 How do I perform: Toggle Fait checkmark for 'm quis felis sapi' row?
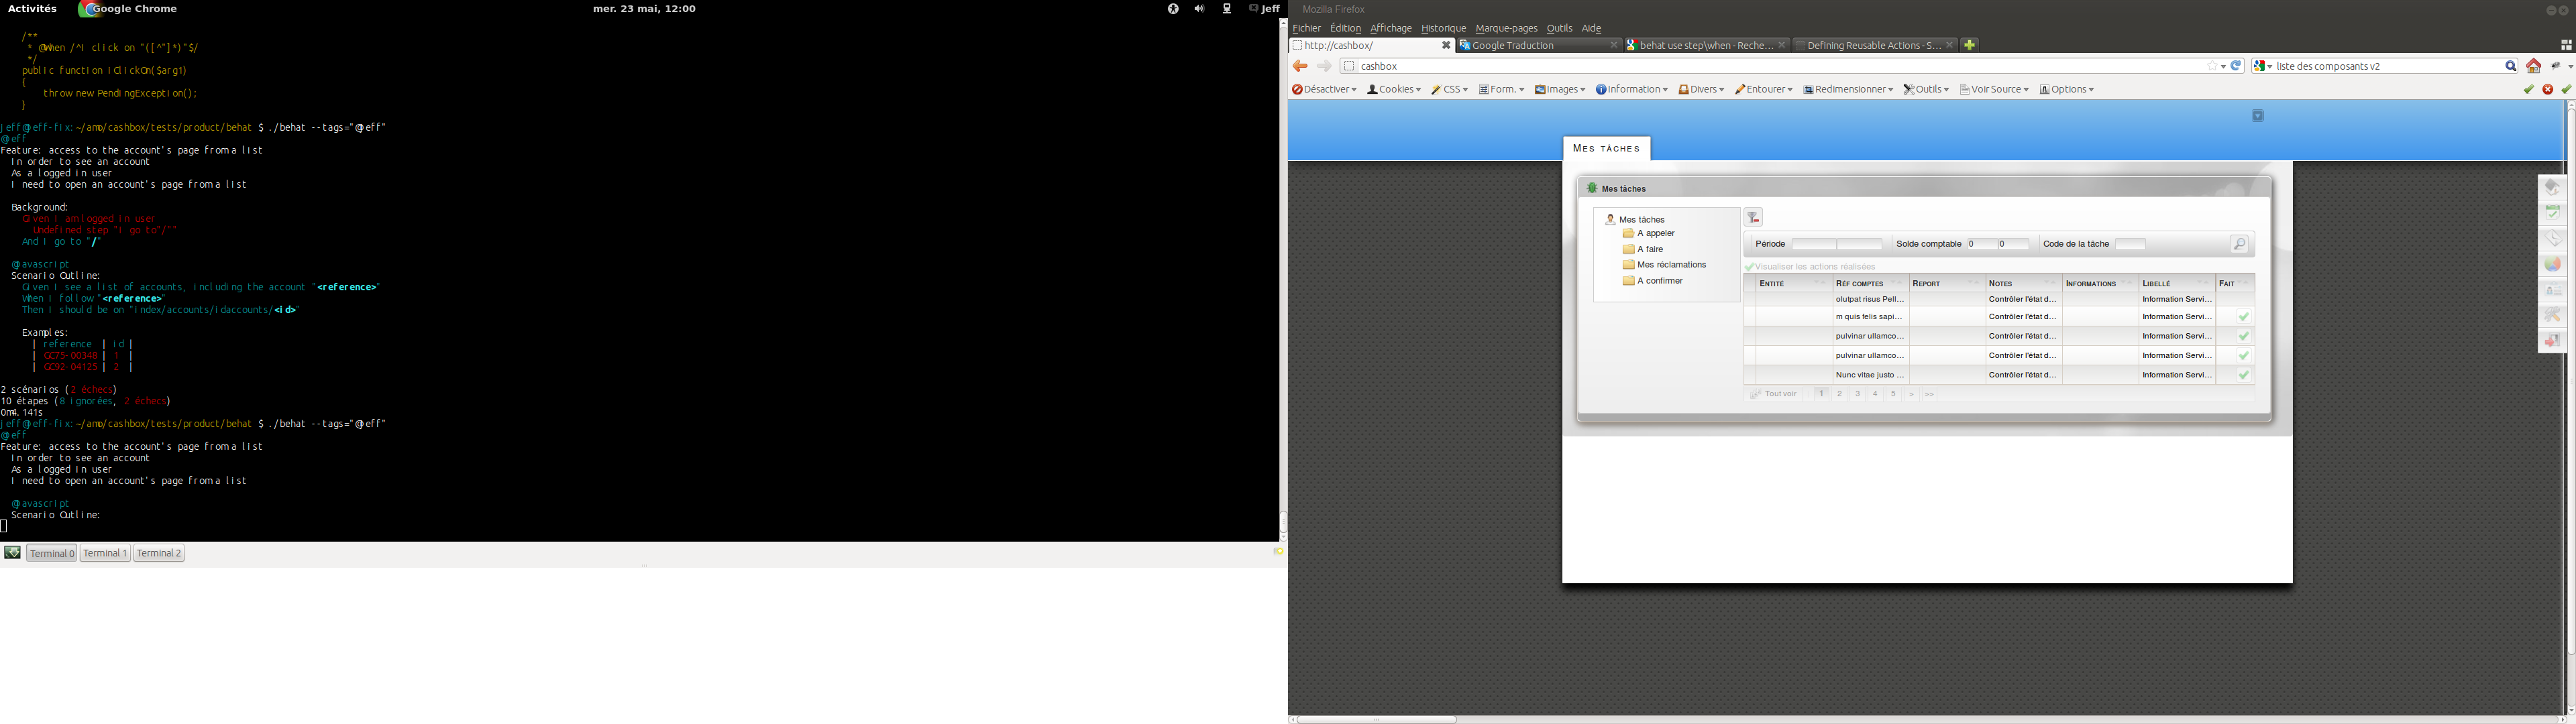pyautogui.click(x=2244, y=317)
